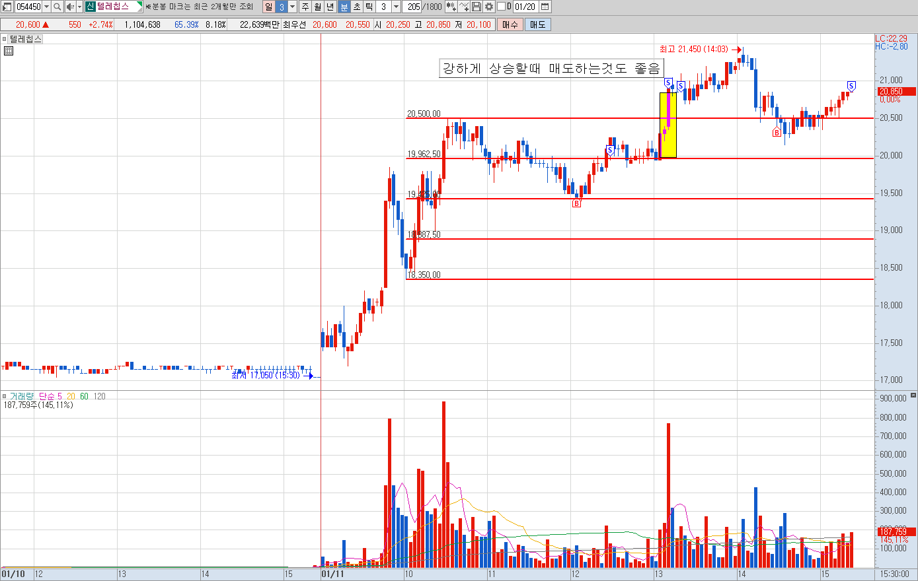Toggle the D checkbox in the toolbar

[501, 7]
